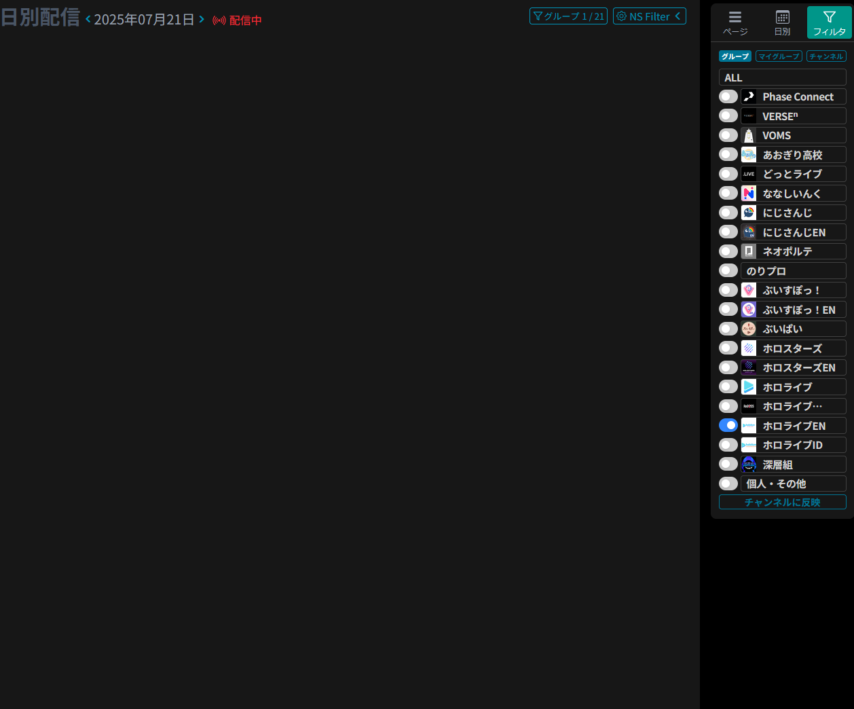The width and height of the screenshot is (854, 709).
Task: Enable the ぶいすぽっ！EN switch
Action: click(x=728, y=309)
